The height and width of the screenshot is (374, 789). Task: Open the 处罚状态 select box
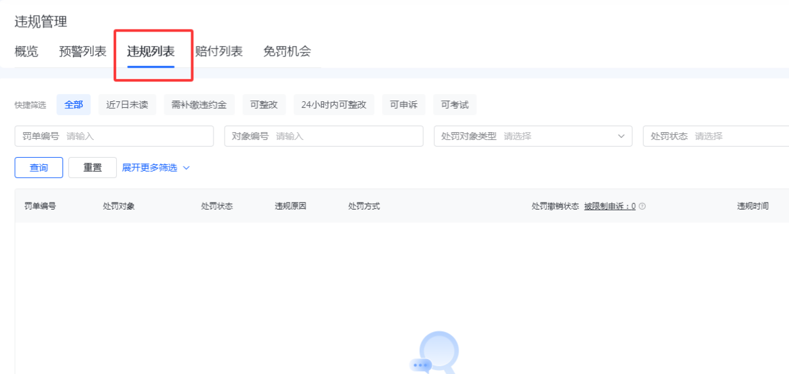(716, 136)
